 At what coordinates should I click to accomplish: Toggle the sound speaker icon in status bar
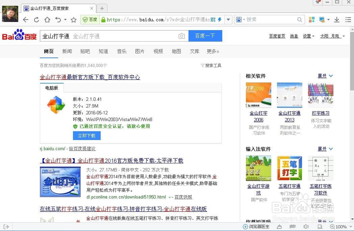[306, 226]
